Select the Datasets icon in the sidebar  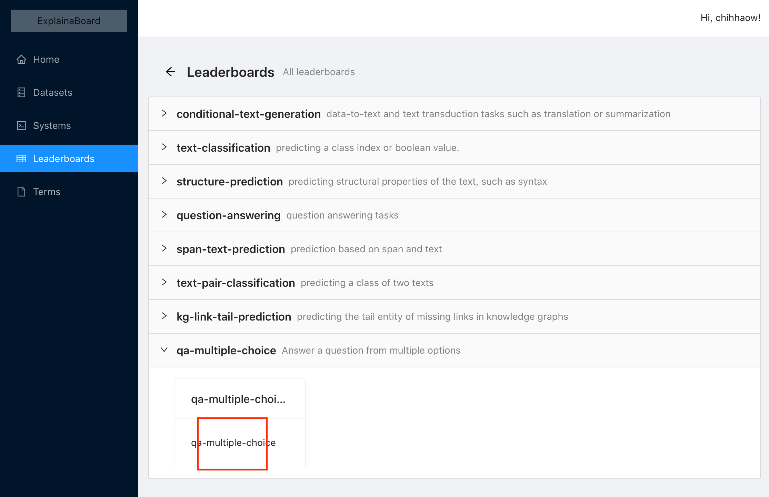coord(21,92)
